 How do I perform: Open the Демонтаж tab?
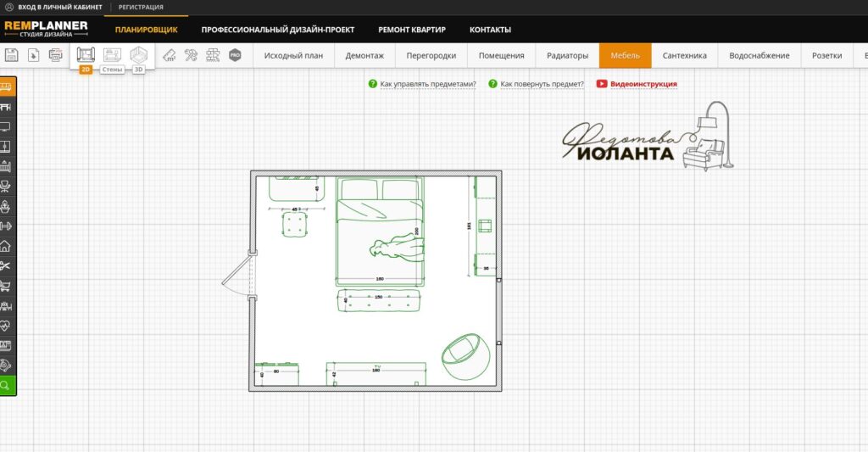point(364,55)
